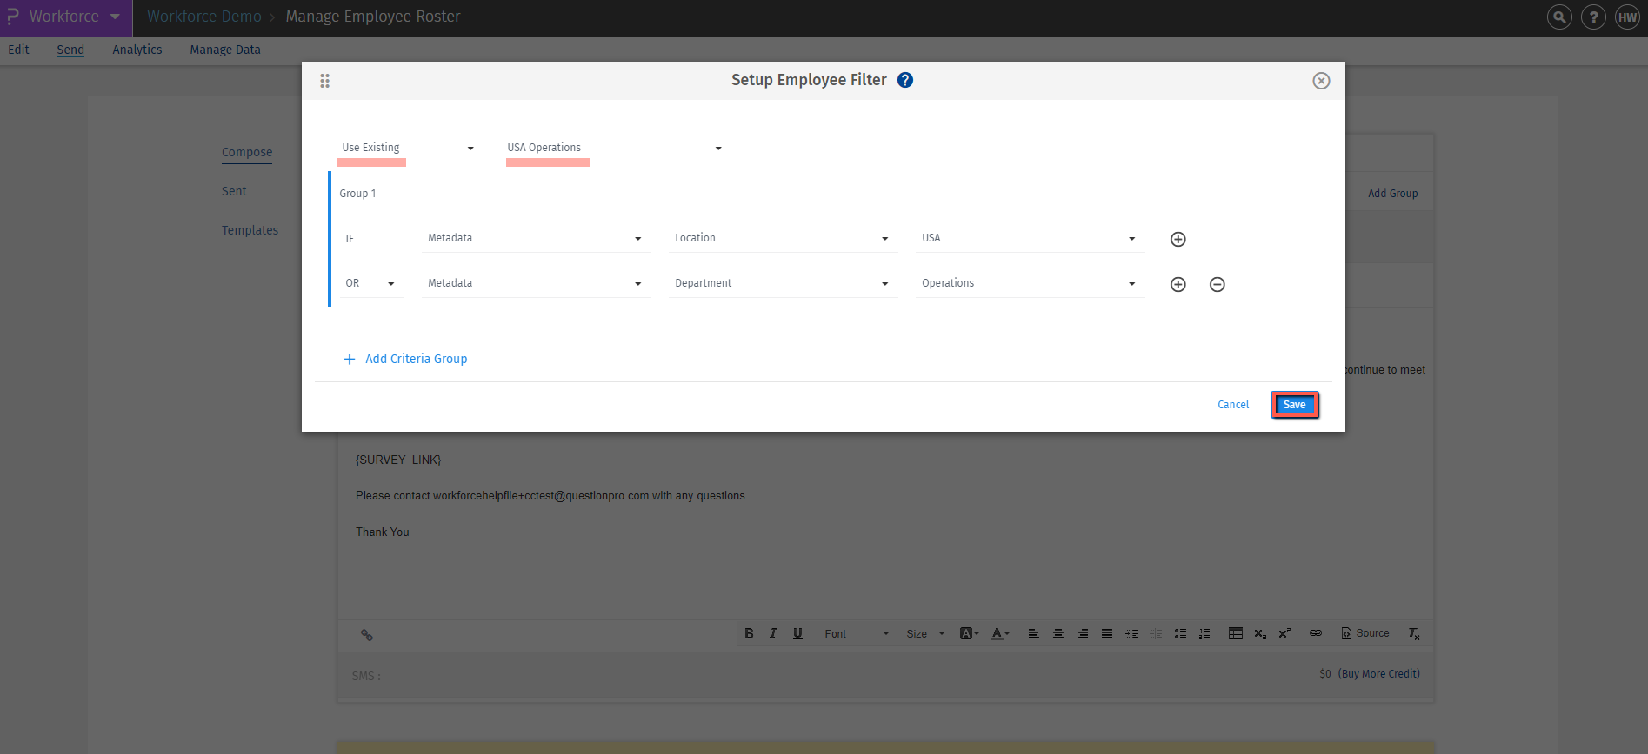Click the Buy More Credit link
Viewport: 1648px width, 754px height.
pos(1379,674)
